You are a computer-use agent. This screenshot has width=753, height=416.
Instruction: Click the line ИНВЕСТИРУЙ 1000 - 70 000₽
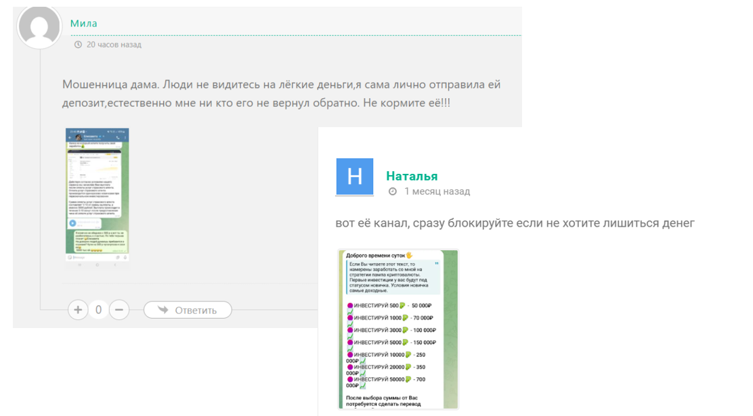point(390,318)
